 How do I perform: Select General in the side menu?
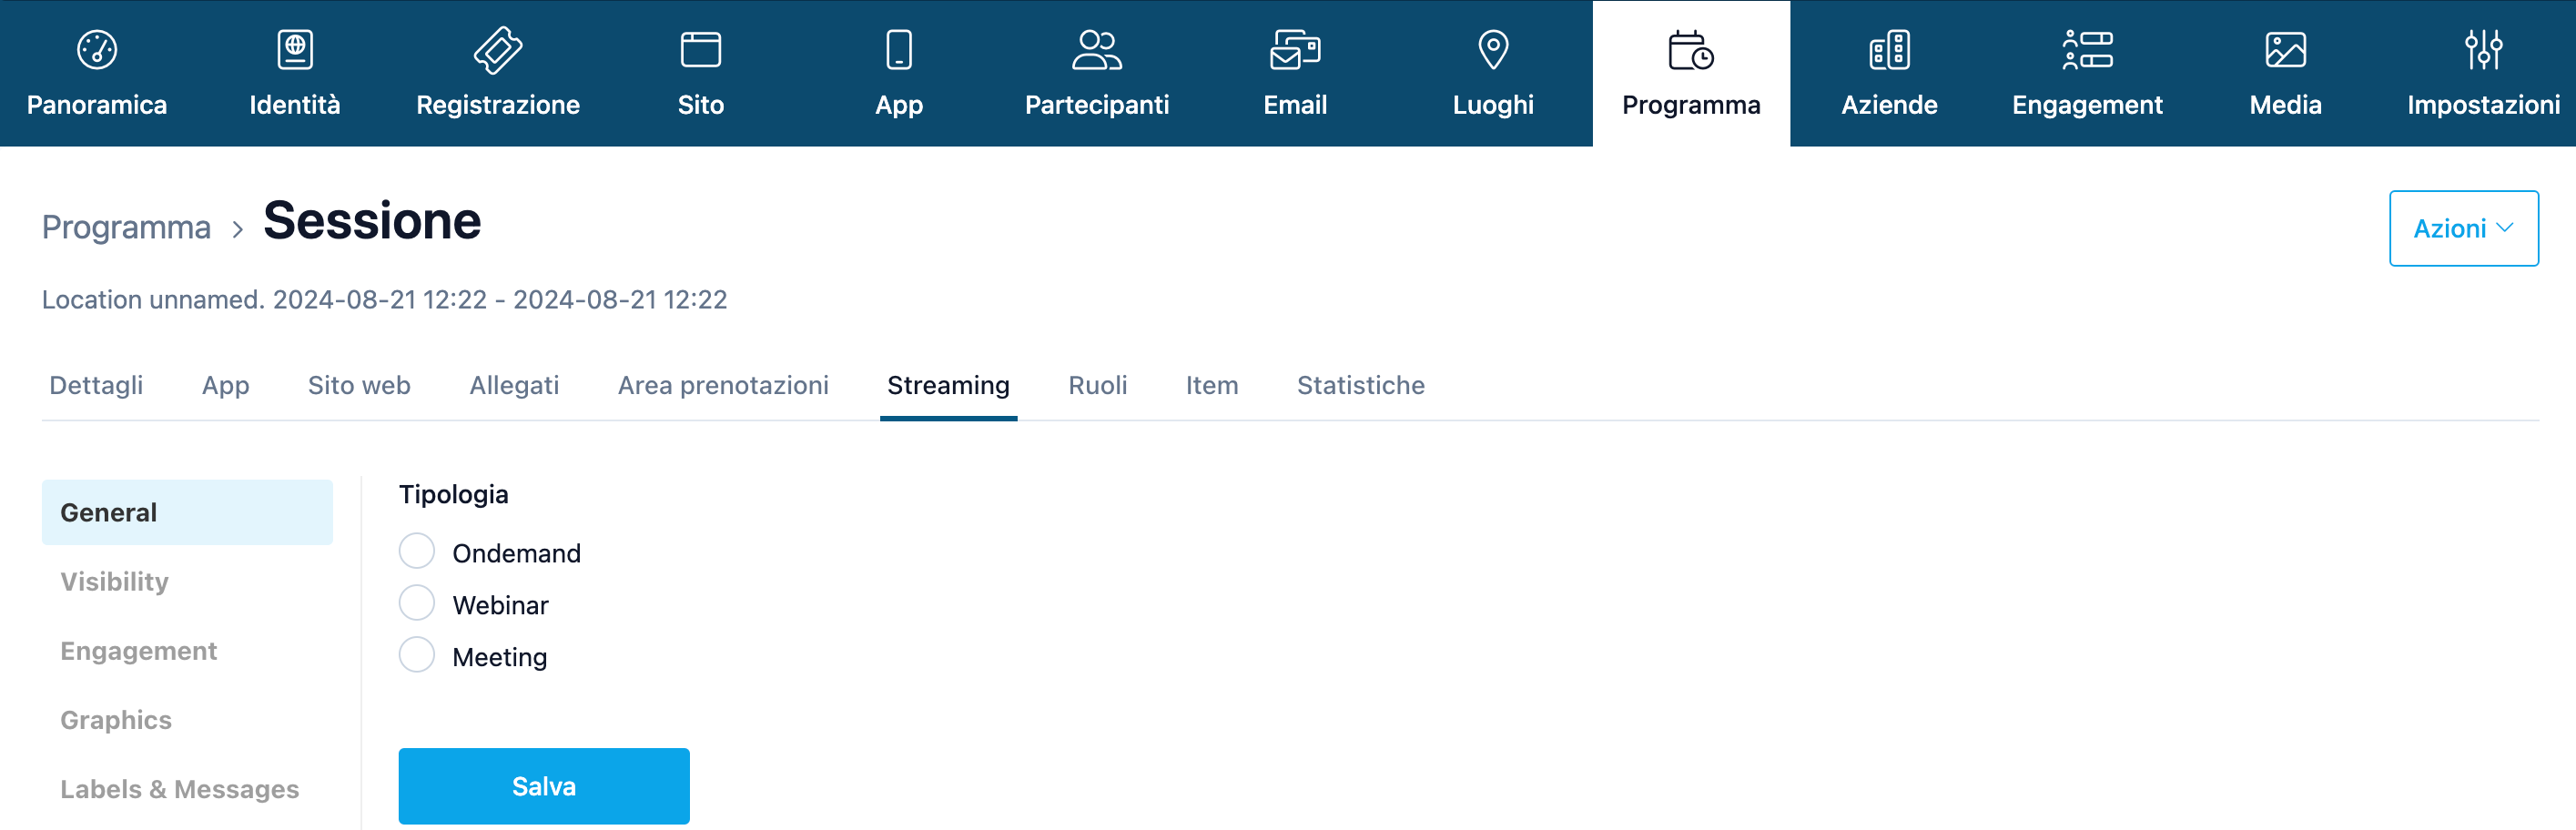click(x=187, y=512)
